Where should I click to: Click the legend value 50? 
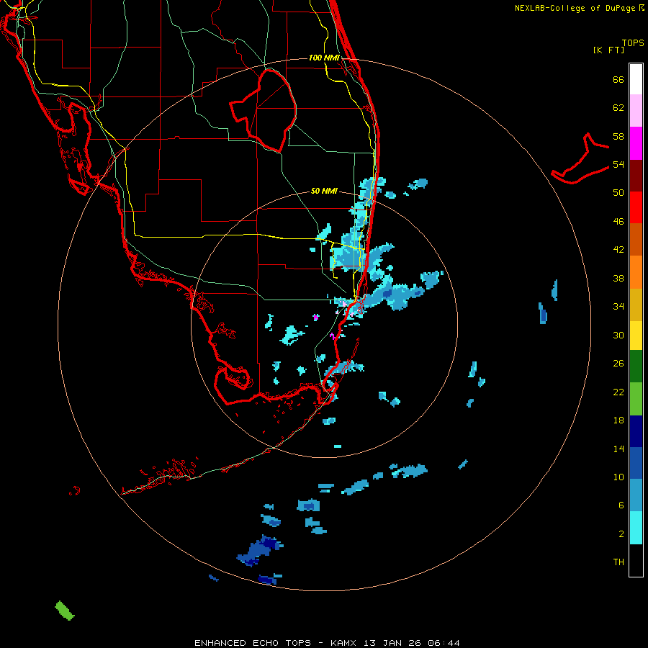point(618,193)
